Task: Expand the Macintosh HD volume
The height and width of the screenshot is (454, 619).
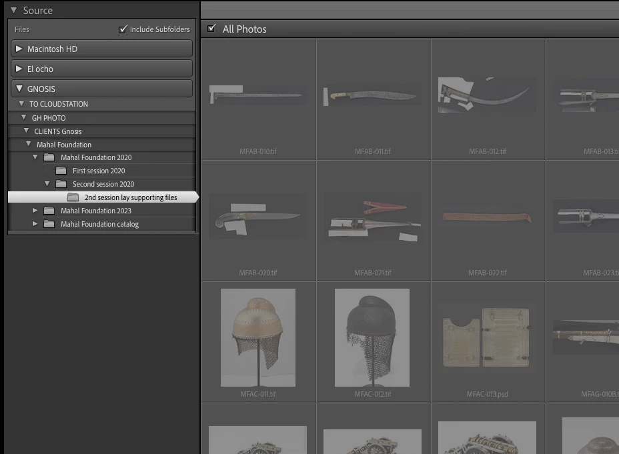Action: click(19, 49)
